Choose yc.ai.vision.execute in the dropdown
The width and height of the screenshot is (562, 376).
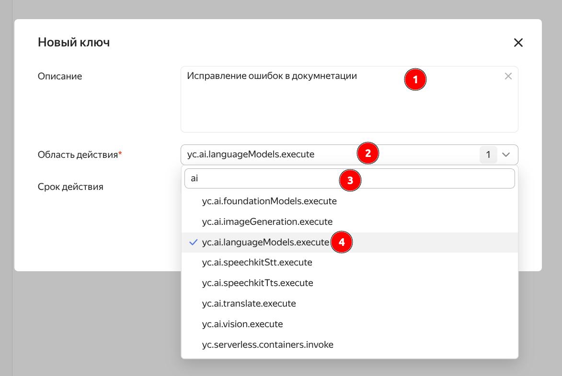point(242,324)
